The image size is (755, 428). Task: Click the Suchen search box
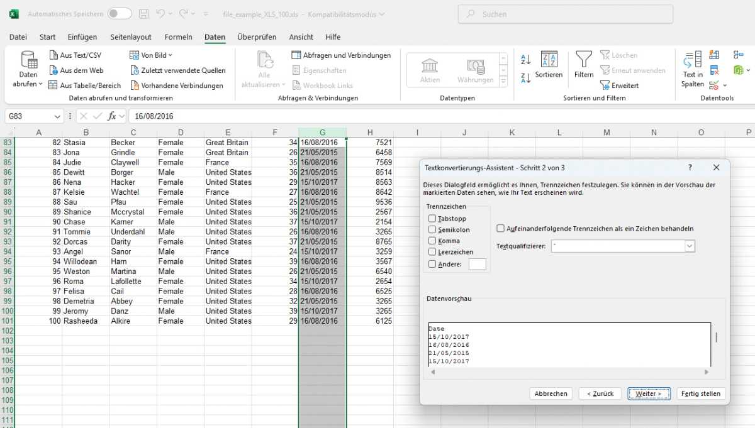(x=566, y=14)
